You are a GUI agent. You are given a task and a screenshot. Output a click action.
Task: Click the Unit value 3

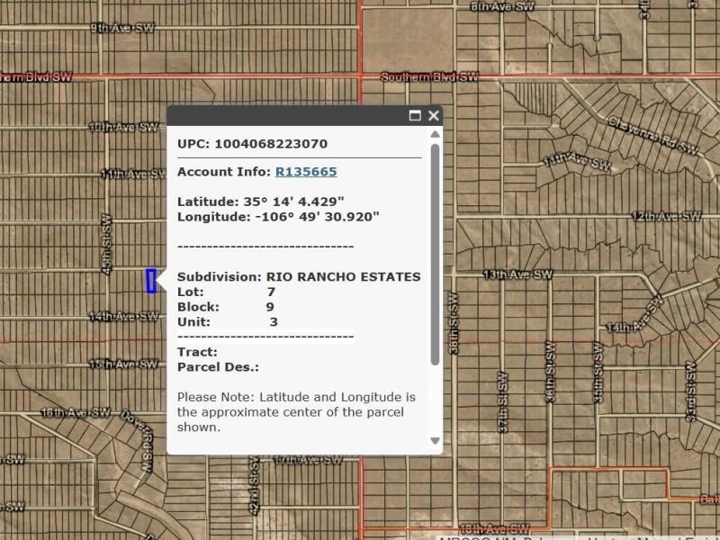tap(274, 322)
